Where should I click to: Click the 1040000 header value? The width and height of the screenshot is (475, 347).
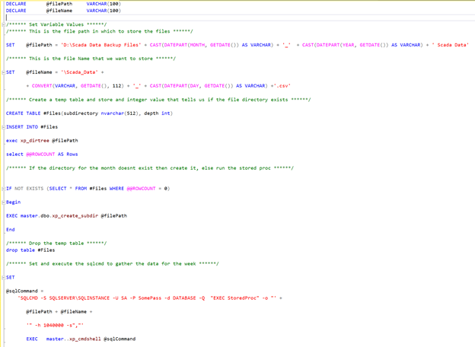click(x=53, y=325)
